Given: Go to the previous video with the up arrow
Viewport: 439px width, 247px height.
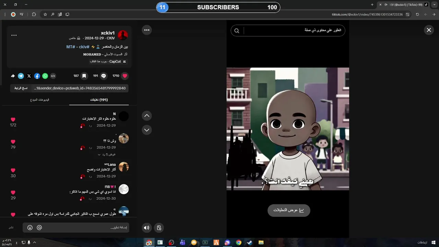Looking at the screenshot, I should coord(147,116).
